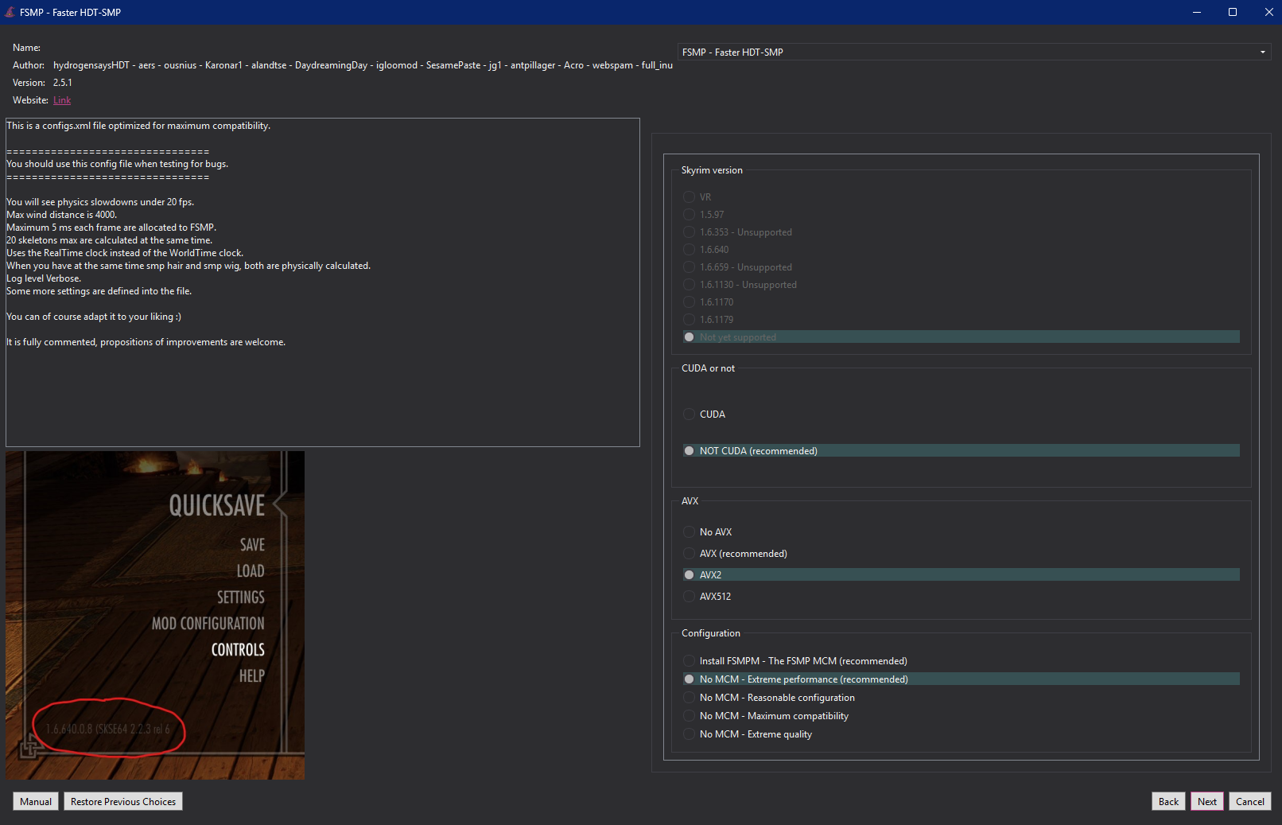The image size is (1282, 825).
Task: Open the FSMP - Faster HDT-SMP dropdown
Action: tap(974, 53)
